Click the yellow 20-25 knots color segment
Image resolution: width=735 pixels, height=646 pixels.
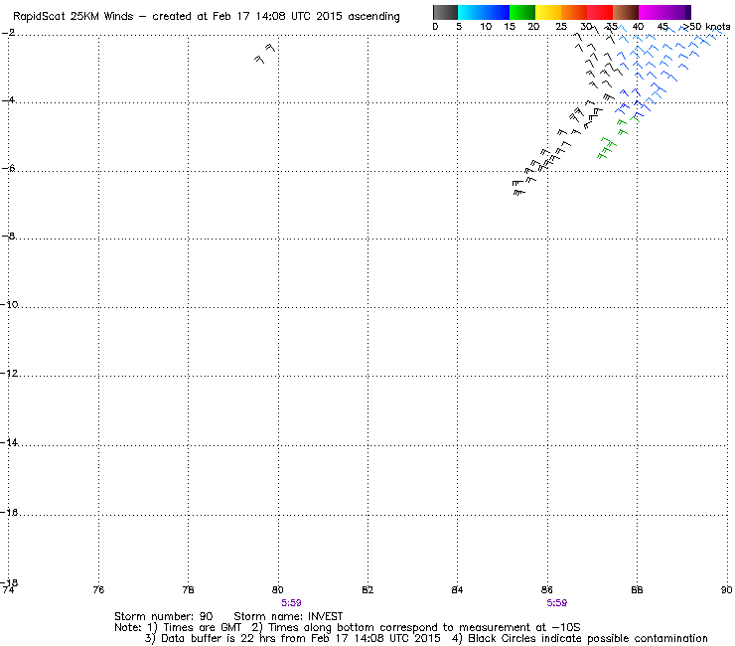click(x=548, y=12)
